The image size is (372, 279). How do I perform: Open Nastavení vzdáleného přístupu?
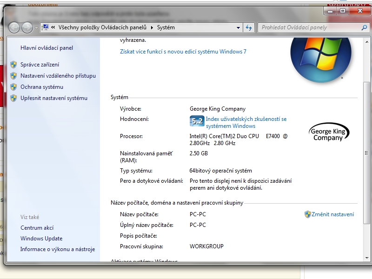click(58, 76)
